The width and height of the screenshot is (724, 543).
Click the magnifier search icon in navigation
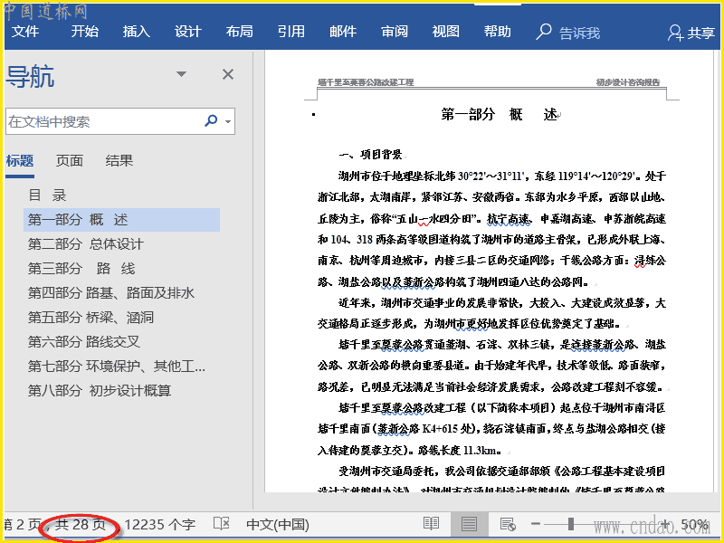click(x=211, y=121)
